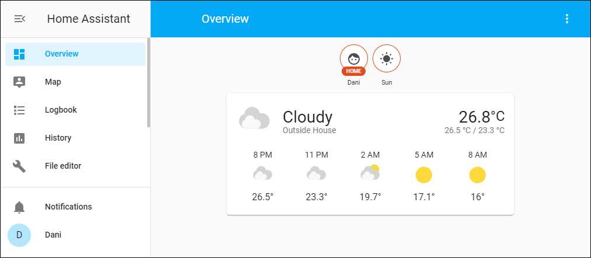Click the 16° forecast temperature

tap(478, 197)
